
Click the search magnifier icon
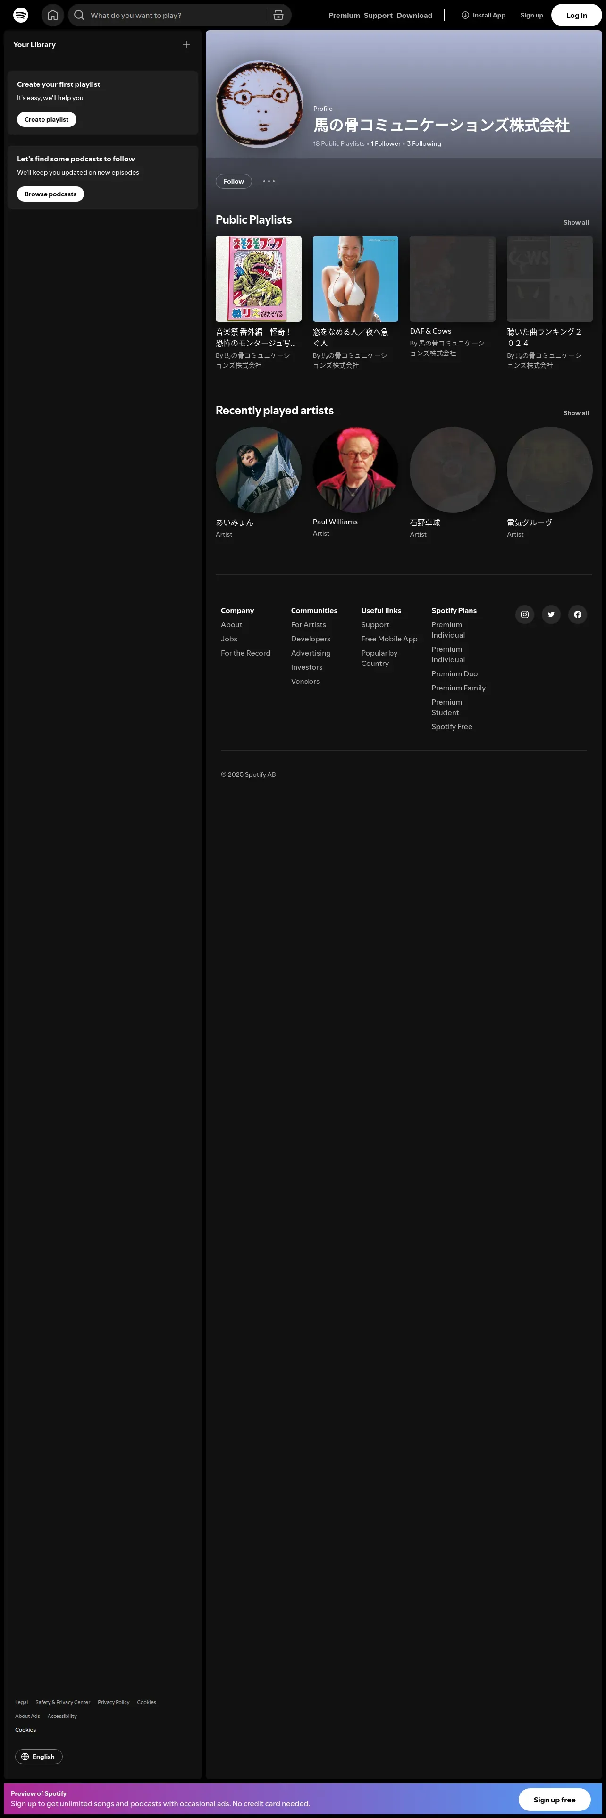[x=79, y=15]
